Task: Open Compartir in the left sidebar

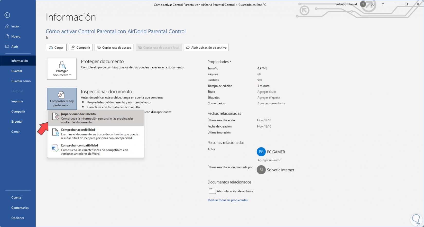Action: [x=18, y=111]
